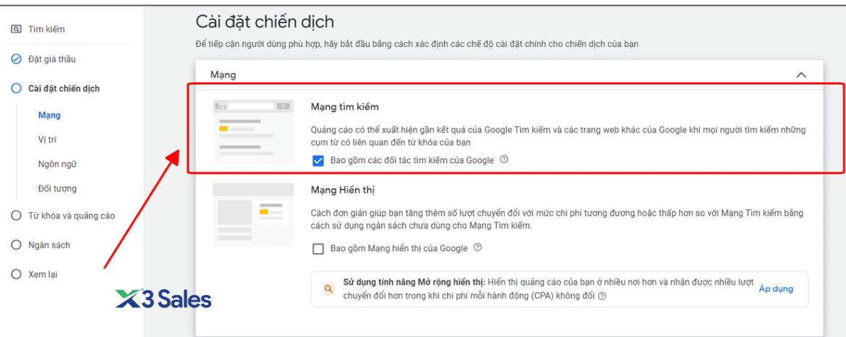
Task: Open Ngân sách step
Action: tap(49, 245)
